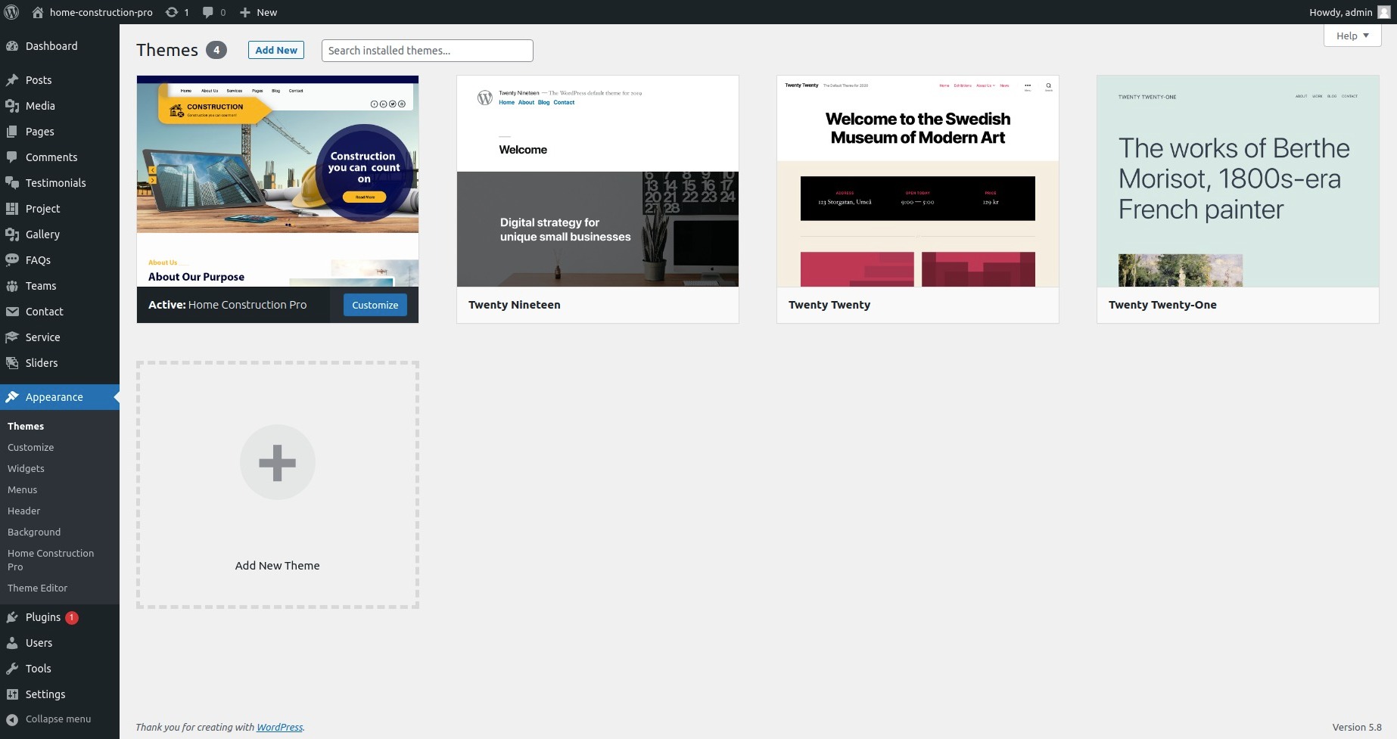Click the plus New icon in admin bar
Screen dimensions: 1397x739
[x=244, y=12]
